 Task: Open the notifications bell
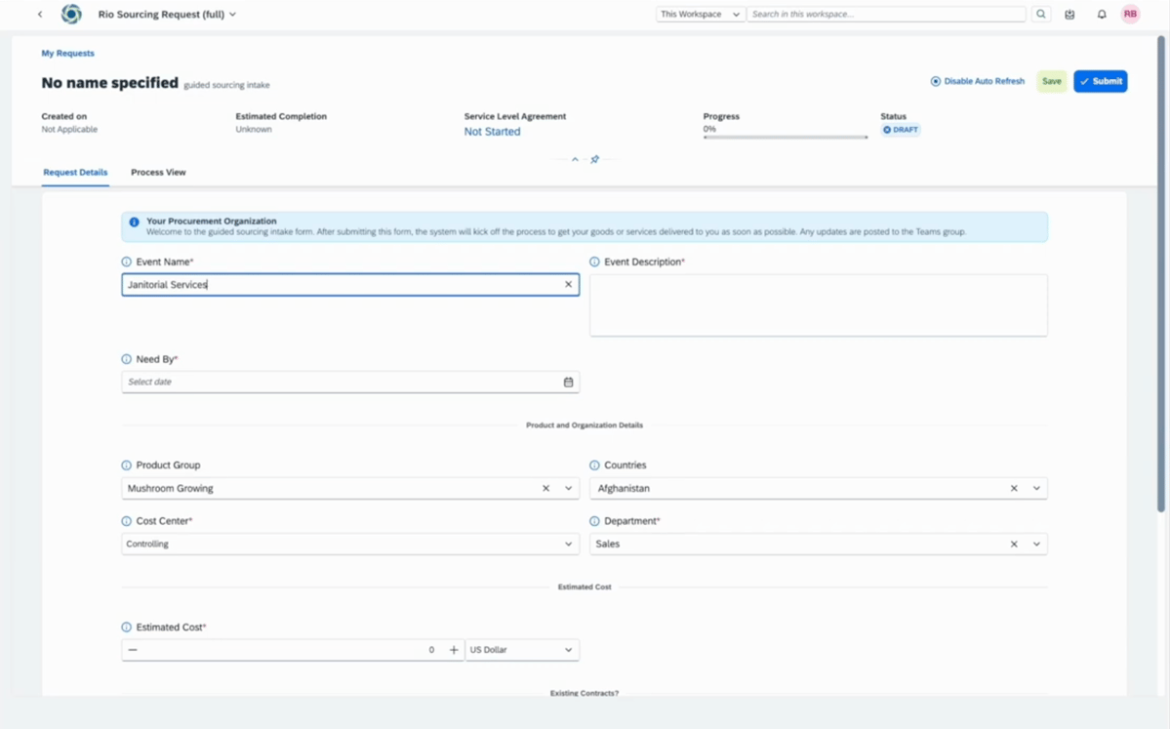point(1102,15)
